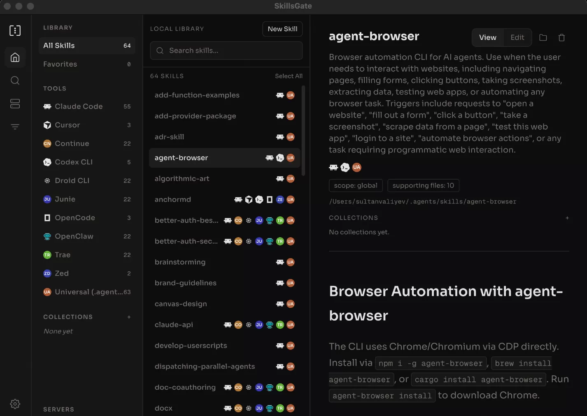
Task: Filter skills by Zed
Action: (87, 273)
